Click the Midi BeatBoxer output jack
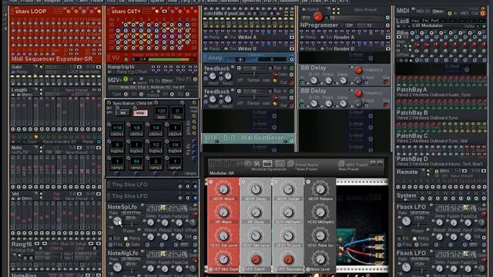The image size is (493, 277). [x=291, y=140]
